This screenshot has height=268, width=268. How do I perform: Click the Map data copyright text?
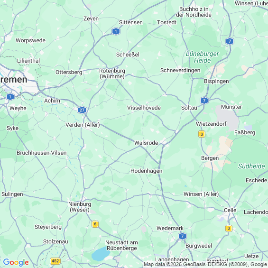205,264
